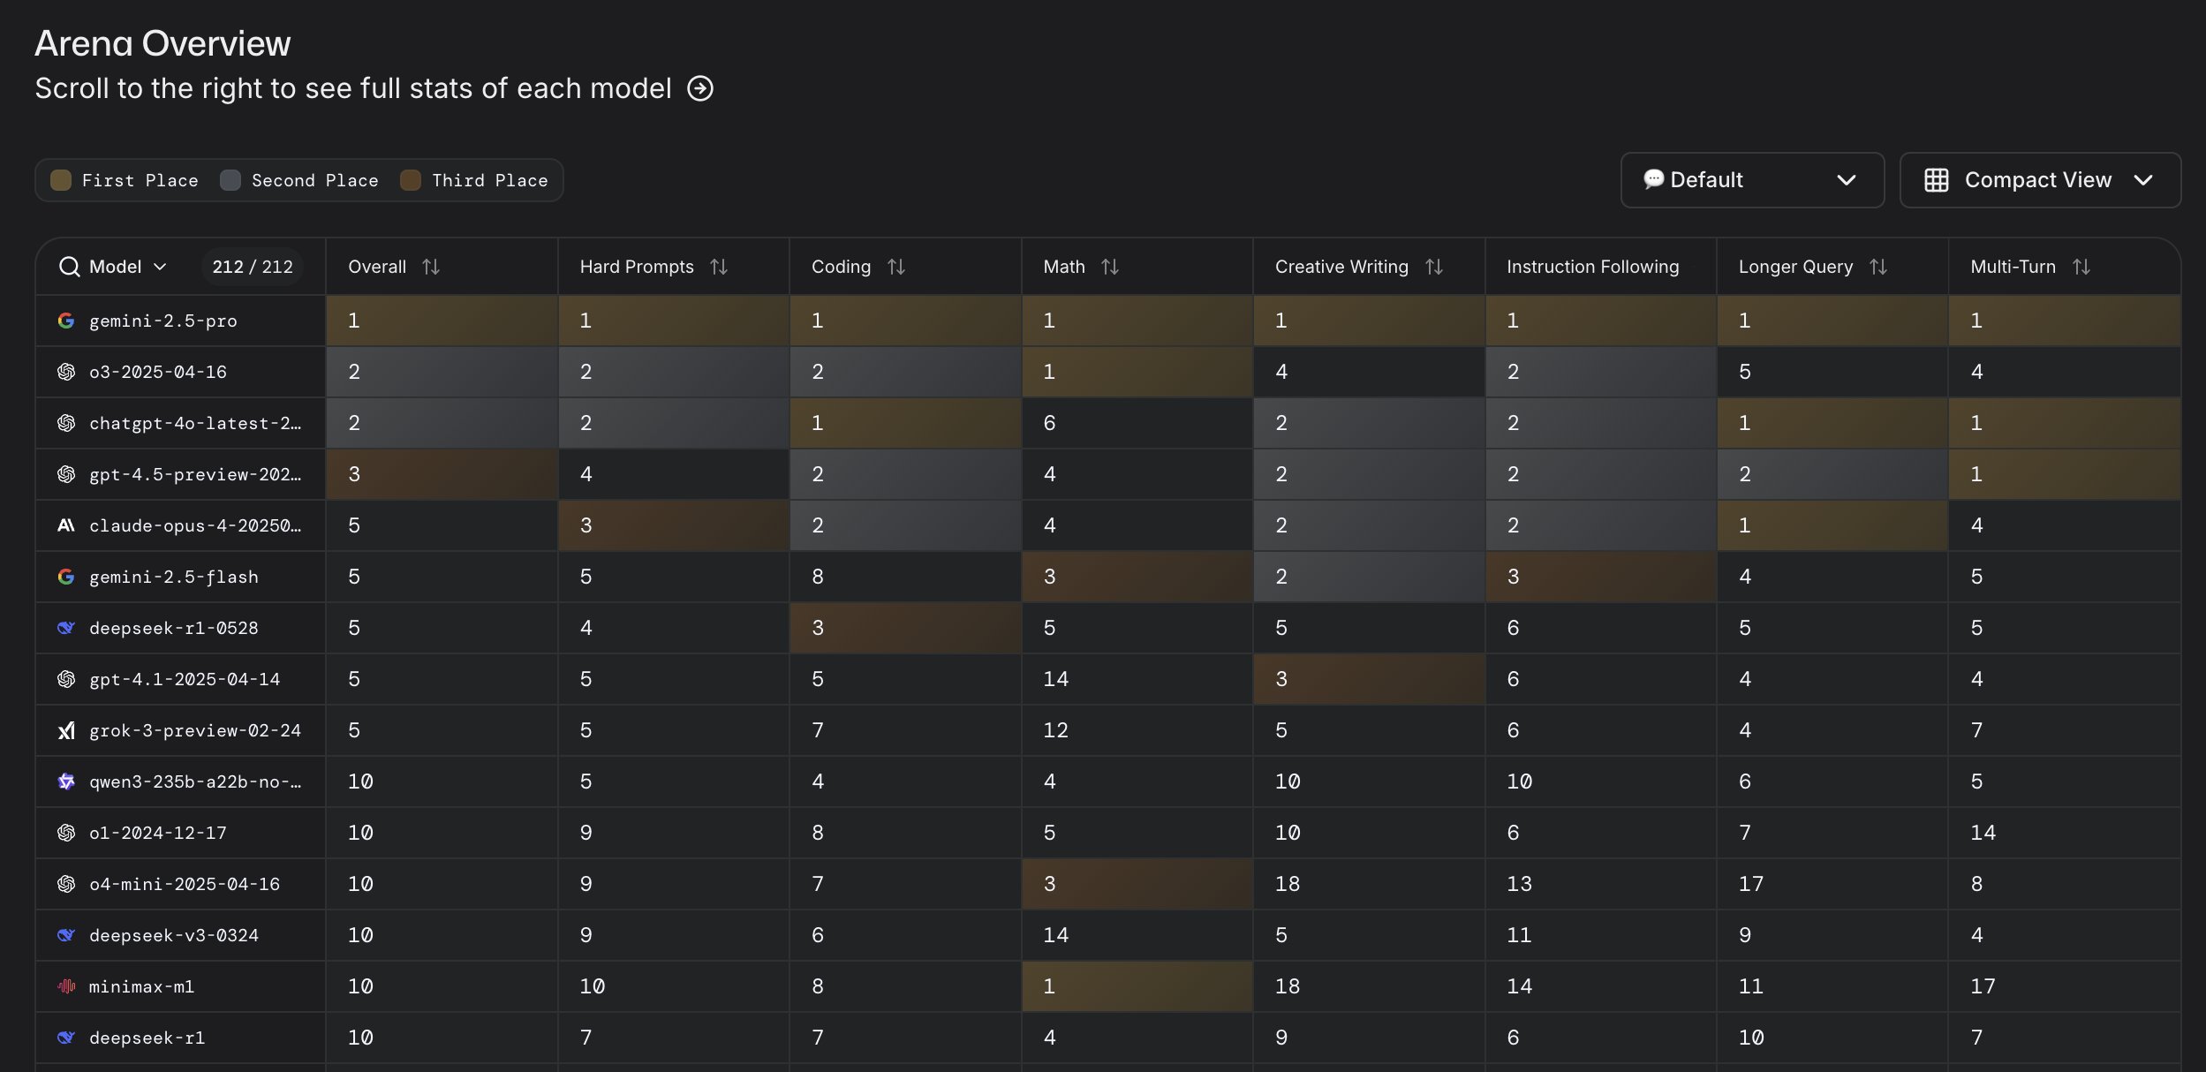The height and width of the screenshot is (1072, 2206).
Task: Sort by Coding column arrows
Action: (896, 267)
